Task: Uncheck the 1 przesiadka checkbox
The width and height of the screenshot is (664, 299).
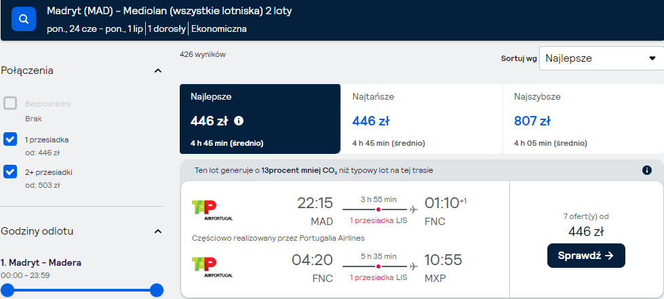Action: coord(10,140)
